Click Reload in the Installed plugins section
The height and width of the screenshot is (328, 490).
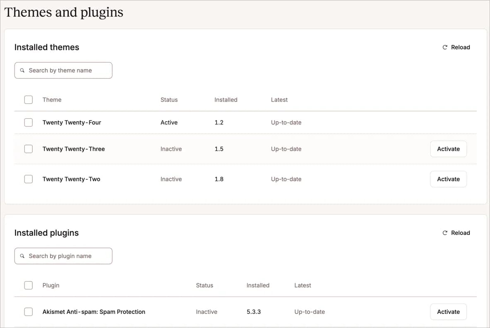coord(459,232)
